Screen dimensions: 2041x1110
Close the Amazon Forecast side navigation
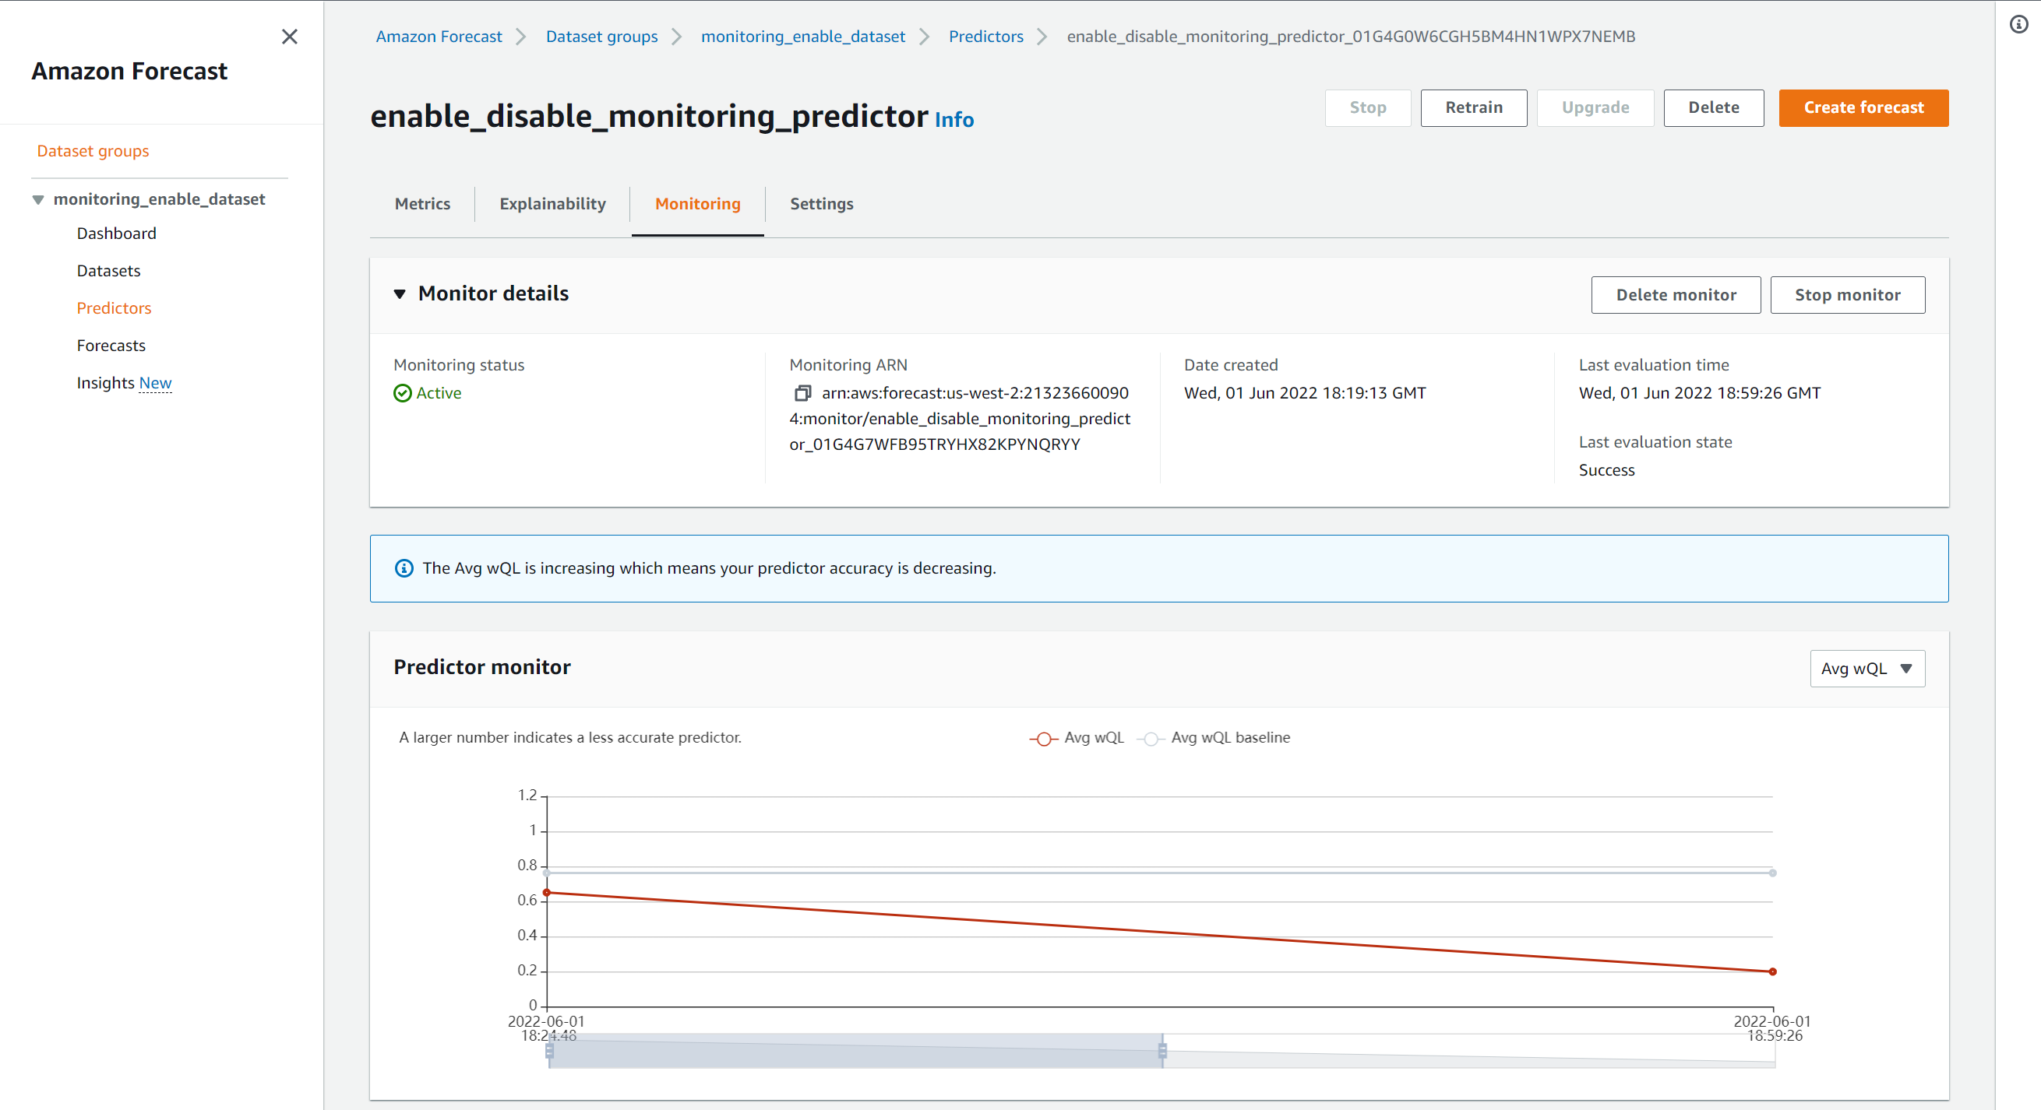[x=289, y=37]
